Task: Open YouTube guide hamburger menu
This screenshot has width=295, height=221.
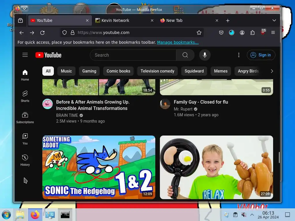Action: pos(25,55)
